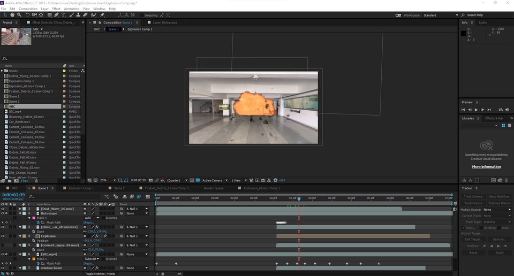Viewport: 514px width, 276px height.
Task: Click the More information link in Libraries
Action: (486, 167)
